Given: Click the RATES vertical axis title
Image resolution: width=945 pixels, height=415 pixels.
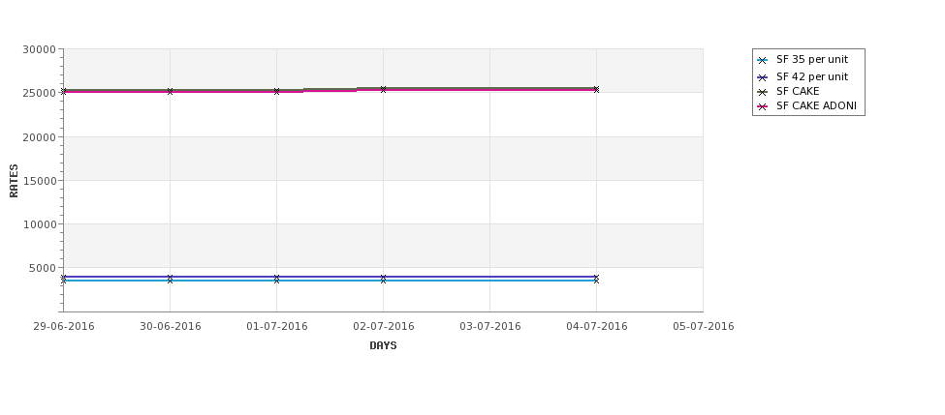Looking at the screenshot, I should [14, 181].
